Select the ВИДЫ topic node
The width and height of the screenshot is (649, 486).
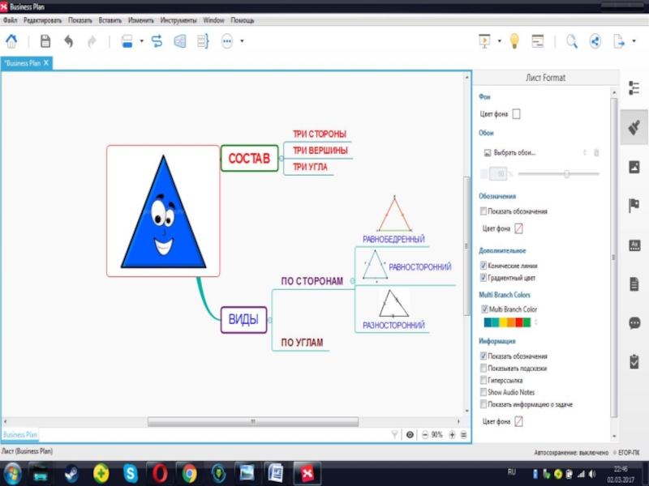(243, 320)
